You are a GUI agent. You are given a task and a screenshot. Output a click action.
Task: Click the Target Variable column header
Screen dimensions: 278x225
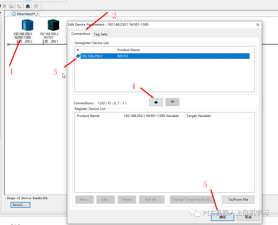point(216,116)
